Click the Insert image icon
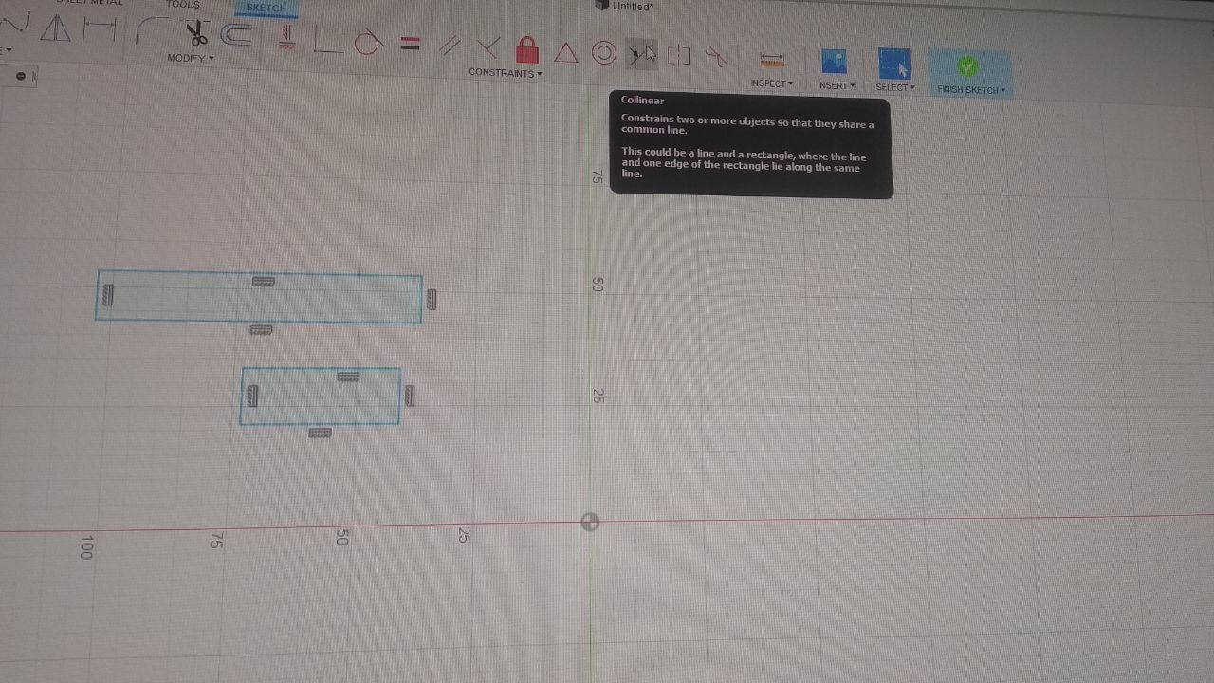Screen dimensions: 1214x683 (x=834, y=62)
